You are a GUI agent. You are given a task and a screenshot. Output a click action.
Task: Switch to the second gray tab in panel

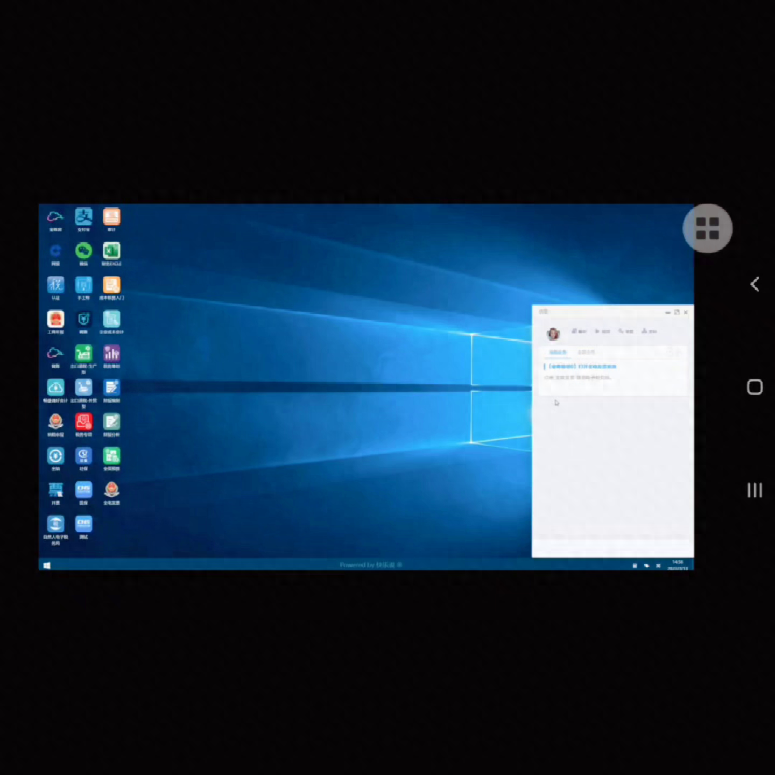586,352
